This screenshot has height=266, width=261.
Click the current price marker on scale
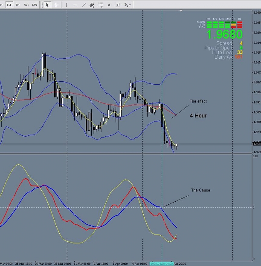point(257,144)
